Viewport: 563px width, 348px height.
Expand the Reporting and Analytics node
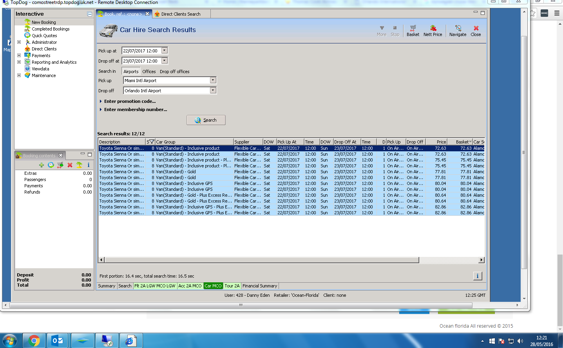[19, 62]
